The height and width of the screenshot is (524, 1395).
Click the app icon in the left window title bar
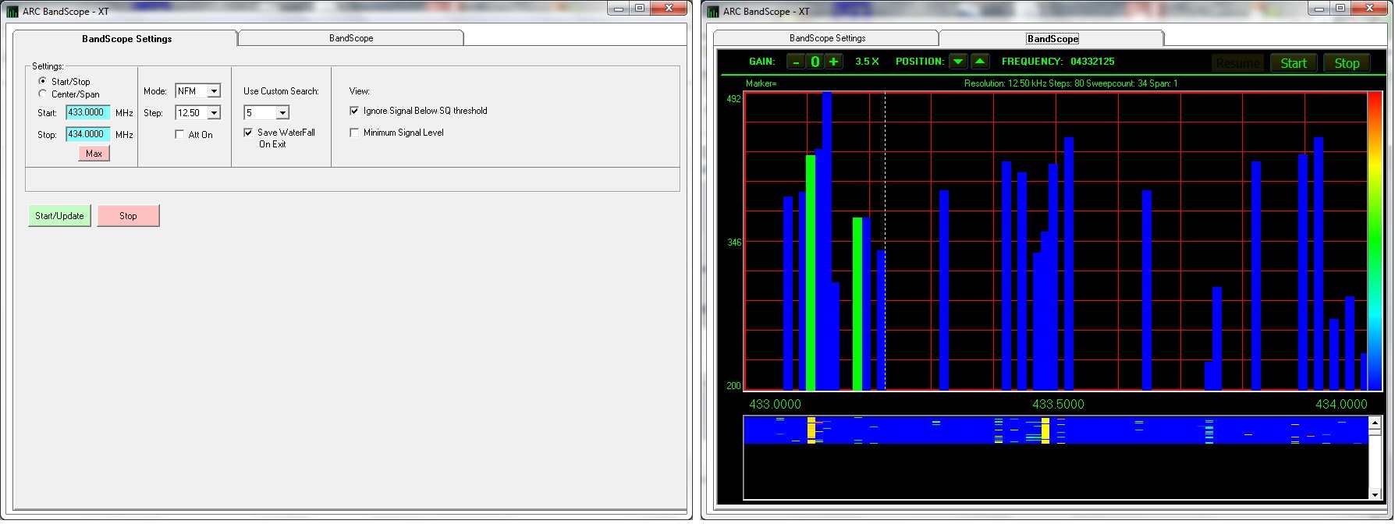click(12, 12)
